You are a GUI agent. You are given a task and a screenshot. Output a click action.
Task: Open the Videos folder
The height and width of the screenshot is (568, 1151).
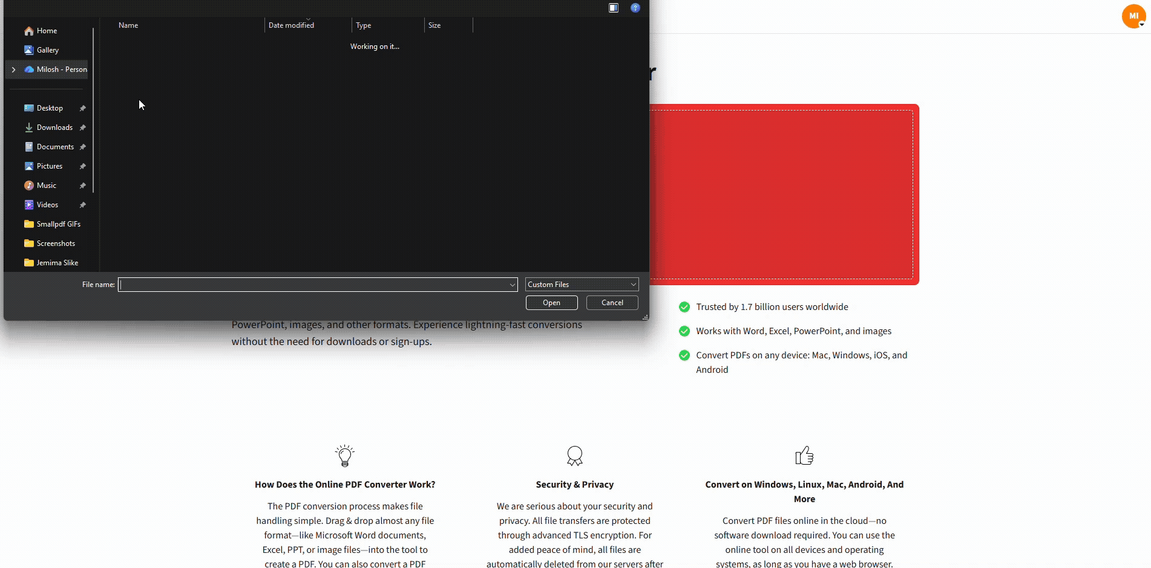click(48, 204)
